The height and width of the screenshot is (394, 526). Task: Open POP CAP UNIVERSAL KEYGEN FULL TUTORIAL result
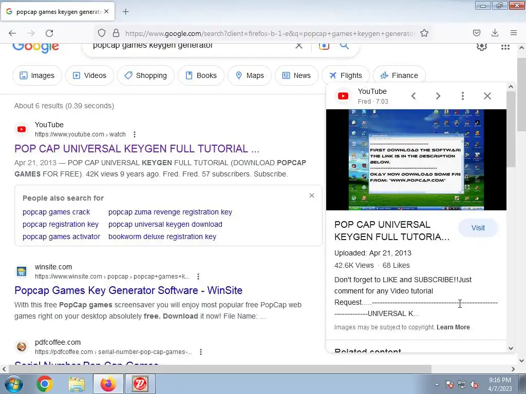coord(137,148)
